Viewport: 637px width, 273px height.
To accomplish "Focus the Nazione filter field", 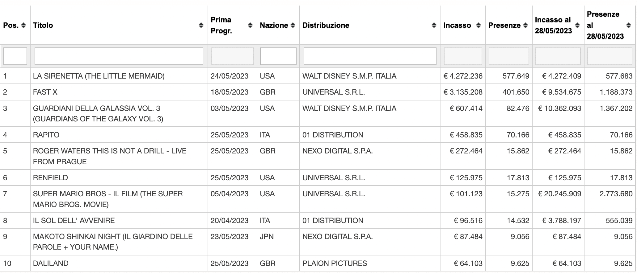I will coord(278,56).
